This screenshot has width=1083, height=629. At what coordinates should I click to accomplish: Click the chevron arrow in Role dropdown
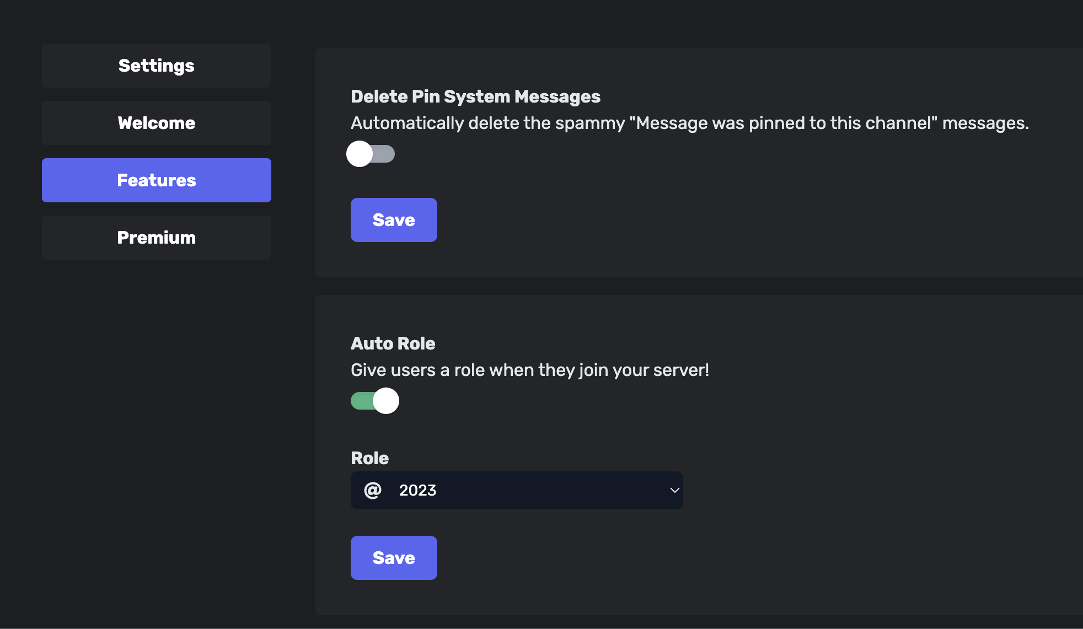tap(674, 490)
